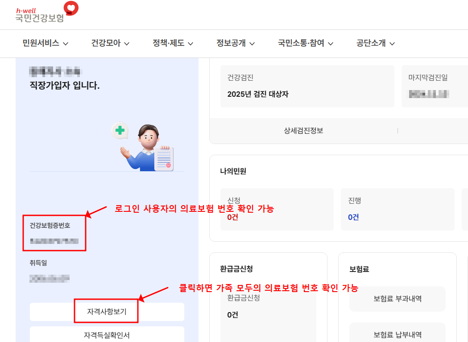Open the 건강모아 dropdown
The width and height of the screenshot is (468, 342).
(110, 43)
